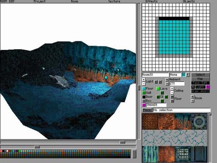Increase Ambient with the plus button
Screen dimensions: 217x163
(x=167, y=80)
